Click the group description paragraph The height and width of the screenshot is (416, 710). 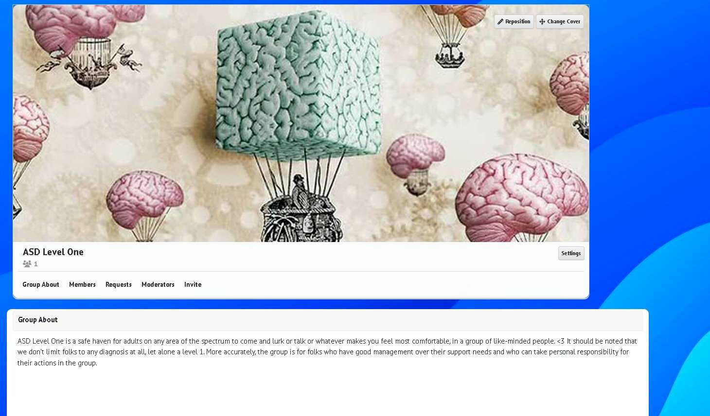point(327,352)
